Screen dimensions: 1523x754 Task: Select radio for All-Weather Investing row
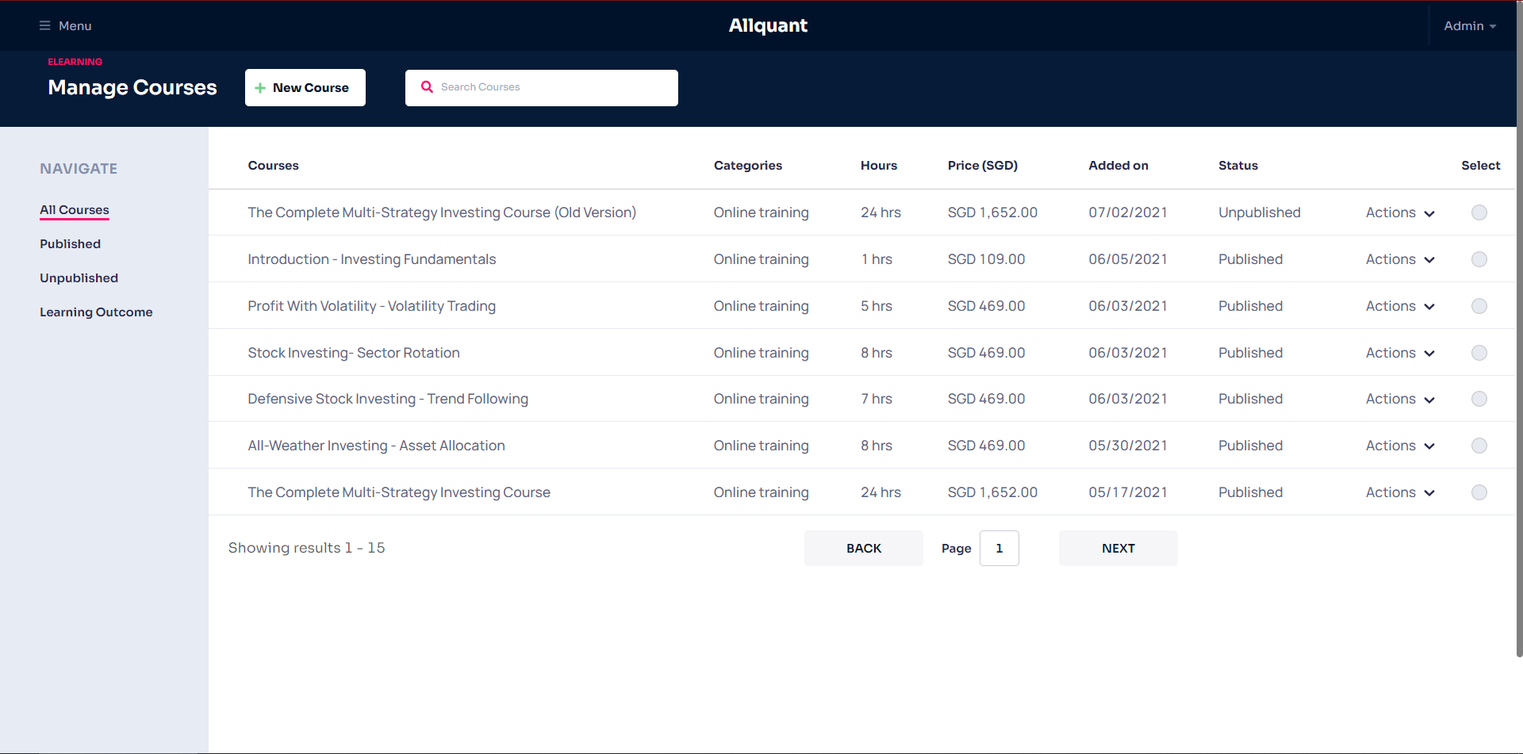(1479, 446)
